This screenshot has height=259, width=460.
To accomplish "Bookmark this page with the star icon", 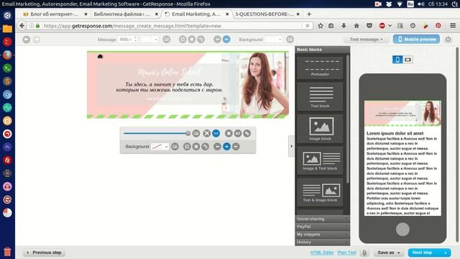I will (x=321, y=26).
